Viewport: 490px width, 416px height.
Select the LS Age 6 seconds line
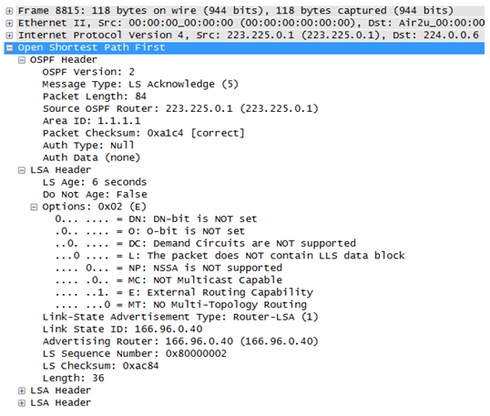[x=95, y=182]
